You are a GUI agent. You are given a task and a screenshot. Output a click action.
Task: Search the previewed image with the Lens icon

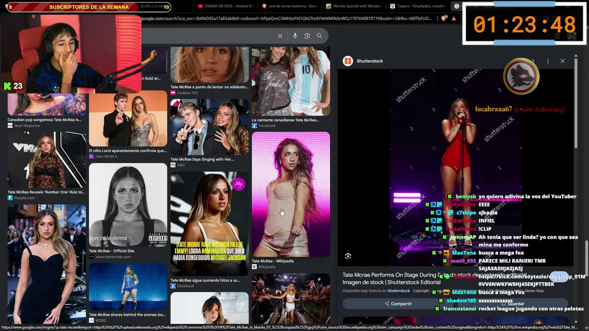(348, 256)
